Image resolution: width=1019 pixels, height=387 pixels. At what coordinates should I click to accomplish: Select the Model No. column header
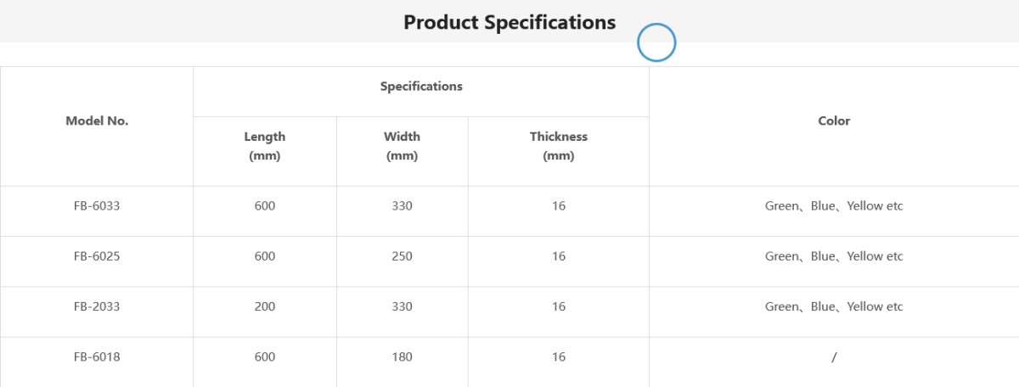pos(97,121)
